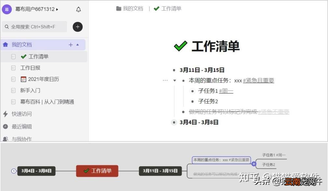This screenshot has height=191, width=328.
Task: Open the three-dot menu of 本周的重点任务
Action: [x=165, y=80]
